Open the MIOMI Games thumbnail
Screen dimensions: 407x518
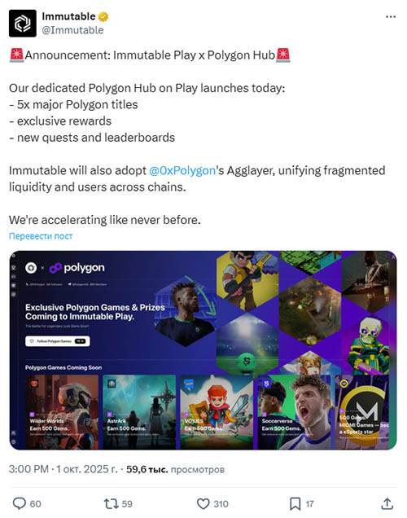point(362,411)
